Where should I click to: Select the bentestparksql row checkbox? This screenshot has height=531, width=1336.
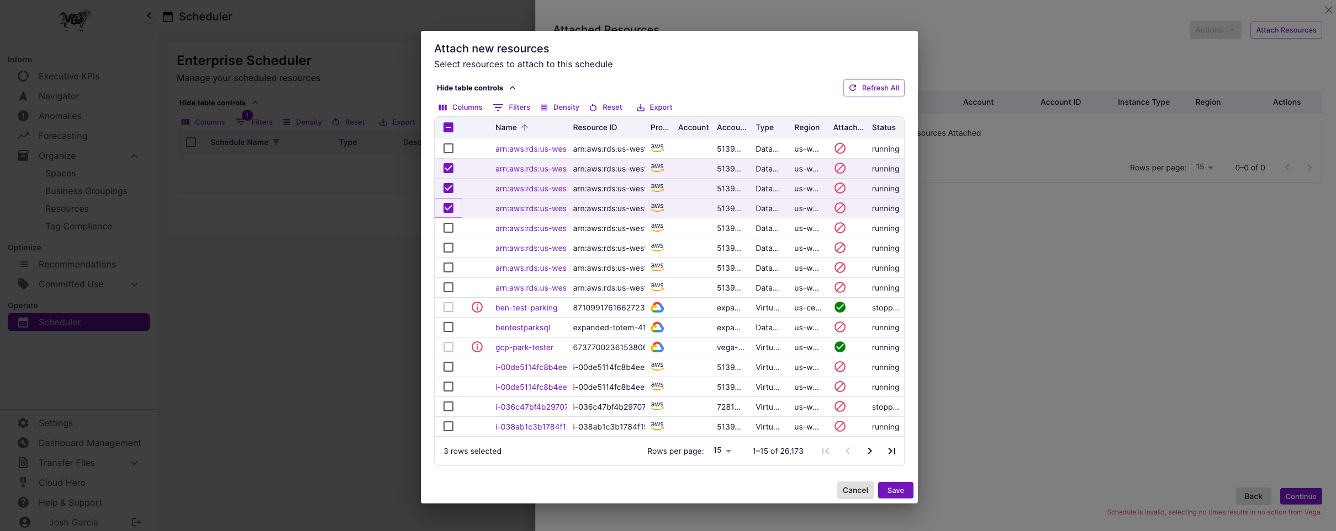coord(448,328)
